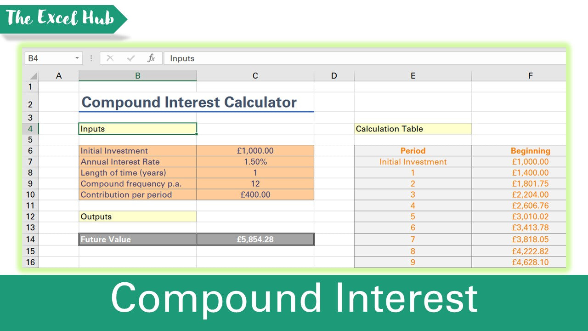Select column C header

255,75
